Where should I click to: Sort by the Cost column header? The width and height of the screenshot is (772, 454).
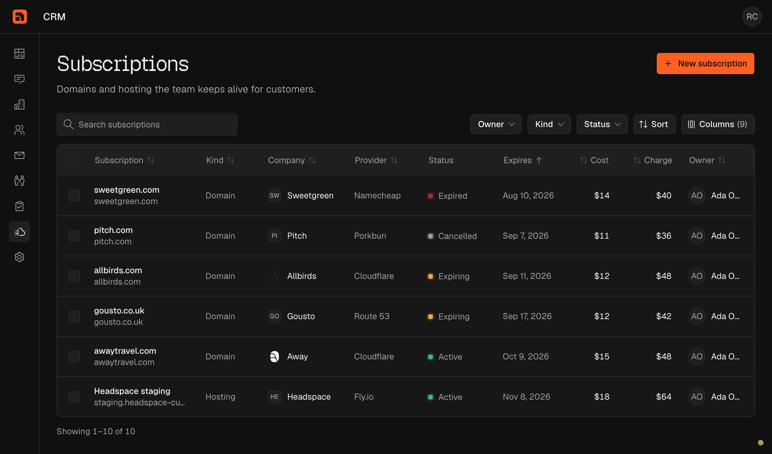(x=594, y=160)
